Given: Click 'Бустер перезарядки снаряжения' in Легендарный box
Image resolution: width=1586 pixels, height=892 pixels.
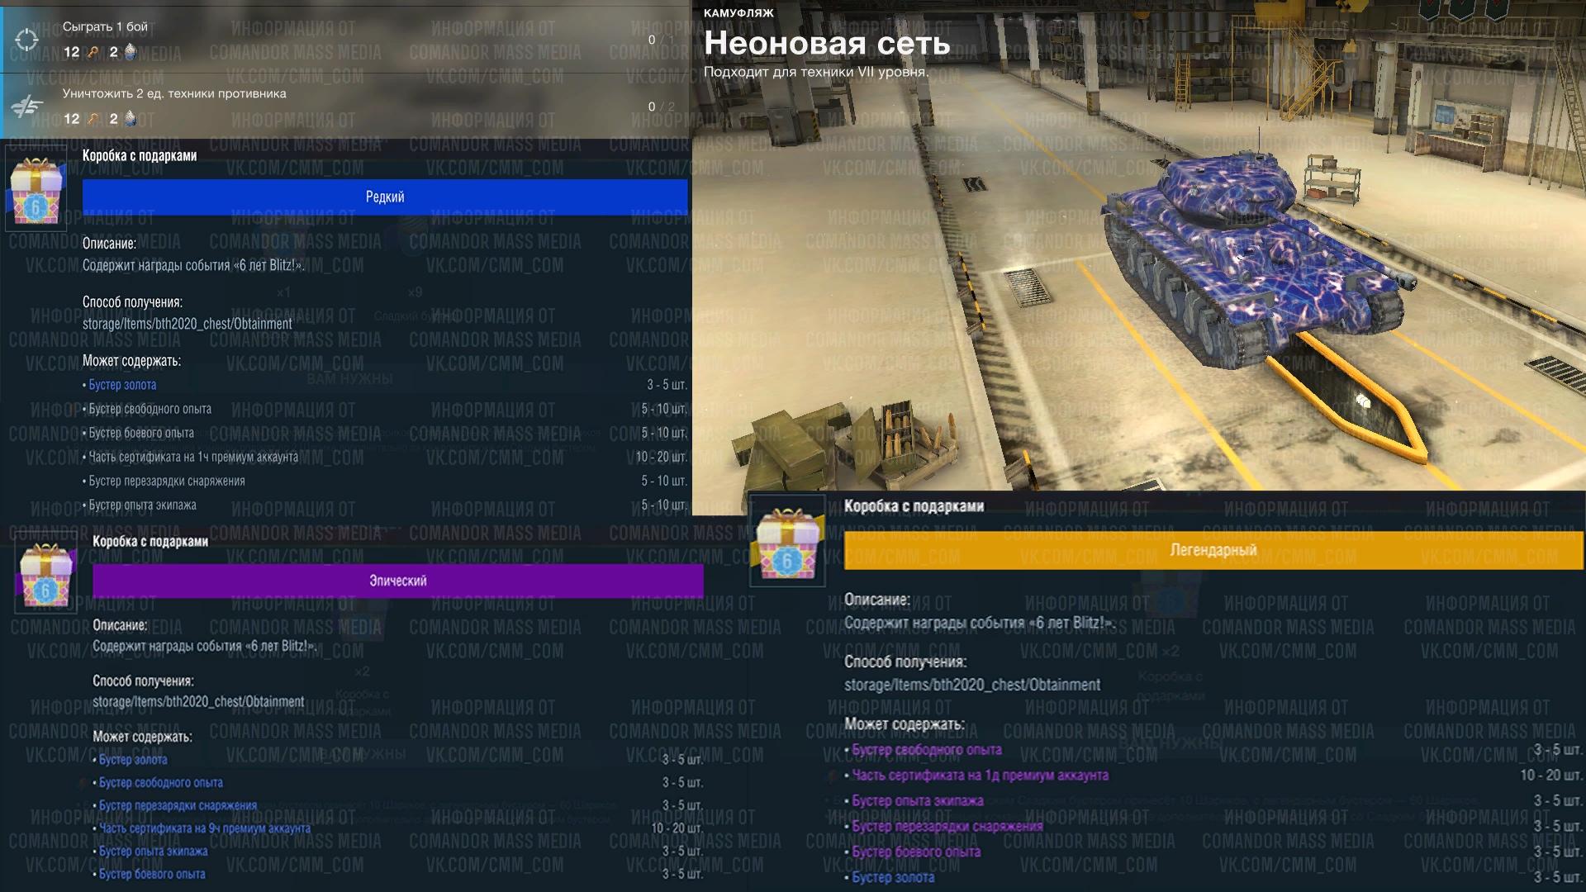Looking at the screenshot, I should coord(947,827).
